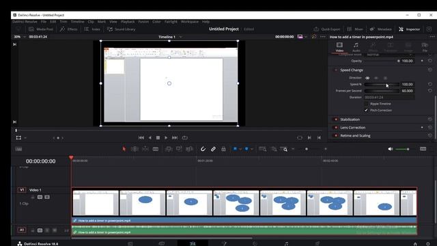Select the A1 track destination control
This screenshot has height=246, width=437.
(x=22, y=230)
